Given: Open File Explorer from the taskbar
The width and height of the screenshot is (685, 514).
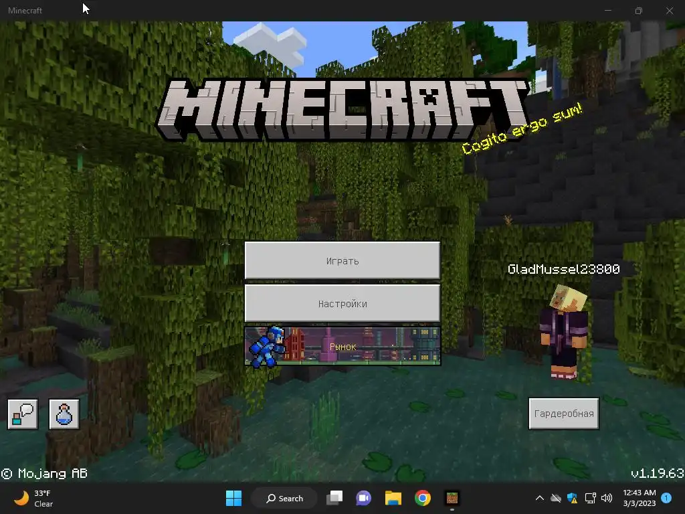Looking at the screenshot, I should point(393,498).
